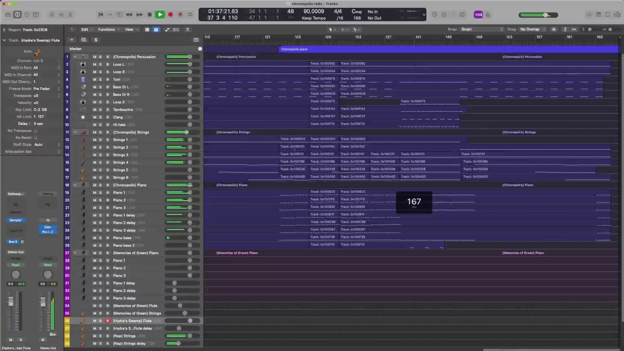Collapse the (Chronopolis) Strings track stack

click(75, 132)
